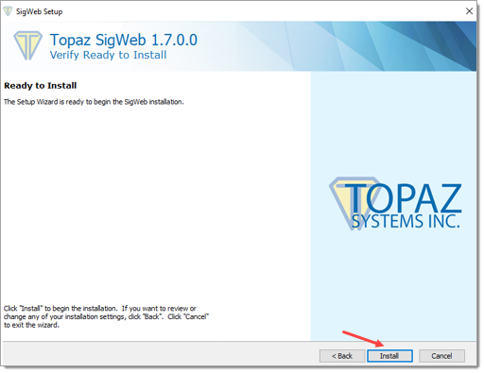Click instruction text beginning 'Click "Install" to begin'
The width and height of the screenshot is (484, 373).
pyautogui.click(x=106, y=316)
